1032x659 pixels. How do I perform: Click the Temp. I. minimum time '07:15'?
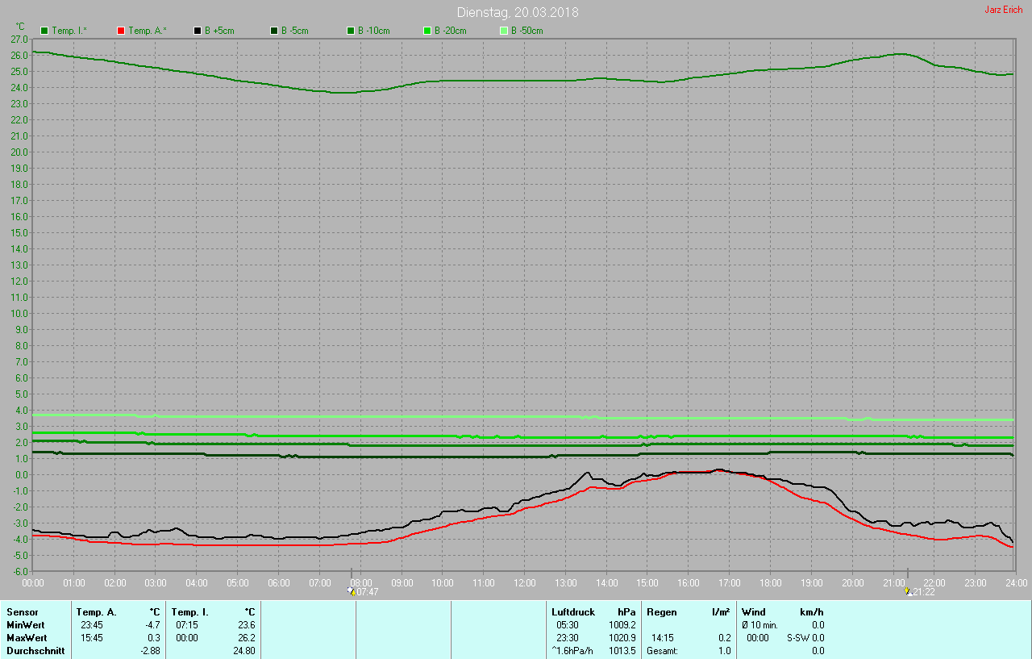click(x=186, y=625)
